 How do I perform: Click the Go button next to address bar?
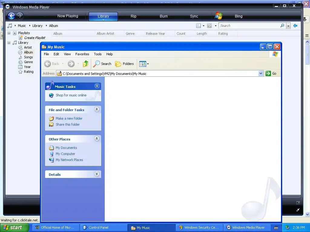[x=271, y=73]
